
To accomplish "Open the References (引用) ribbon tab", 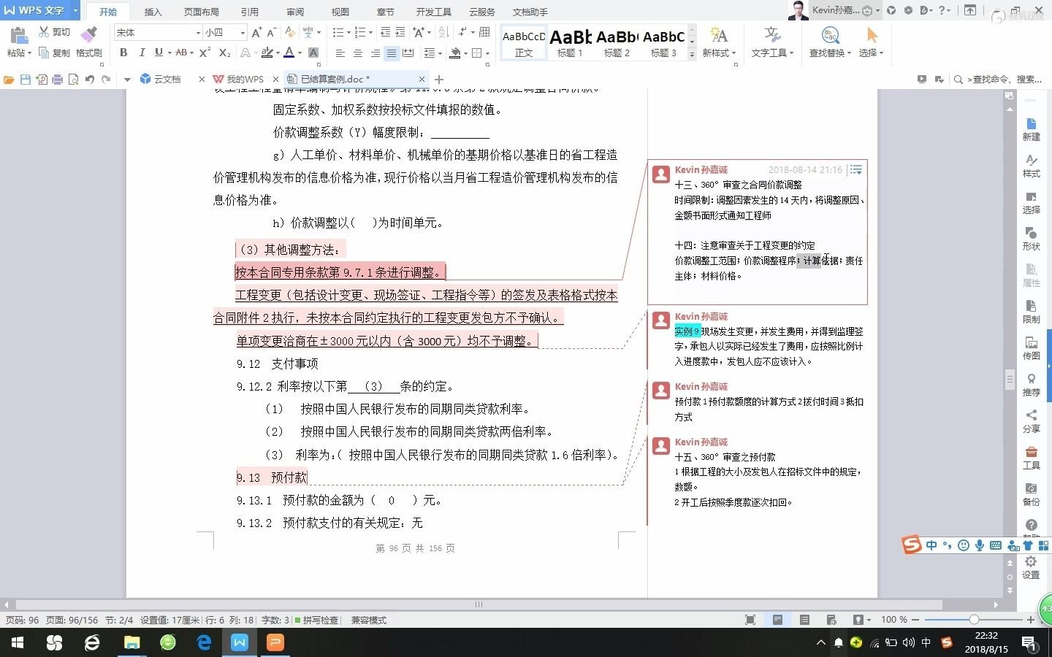I will [x=250, y=12].
